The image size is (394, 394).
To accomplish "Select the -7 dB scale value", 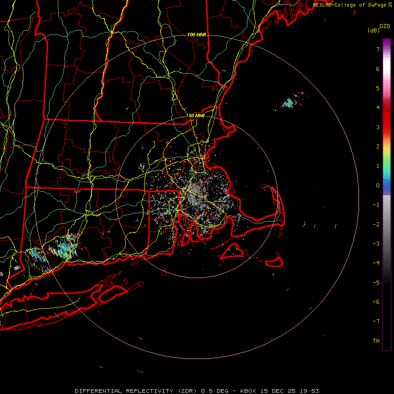I will pos(376,321).
